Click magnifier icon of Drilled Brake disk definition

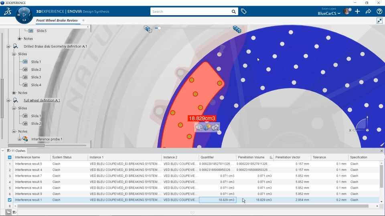(x=16, y=46)
